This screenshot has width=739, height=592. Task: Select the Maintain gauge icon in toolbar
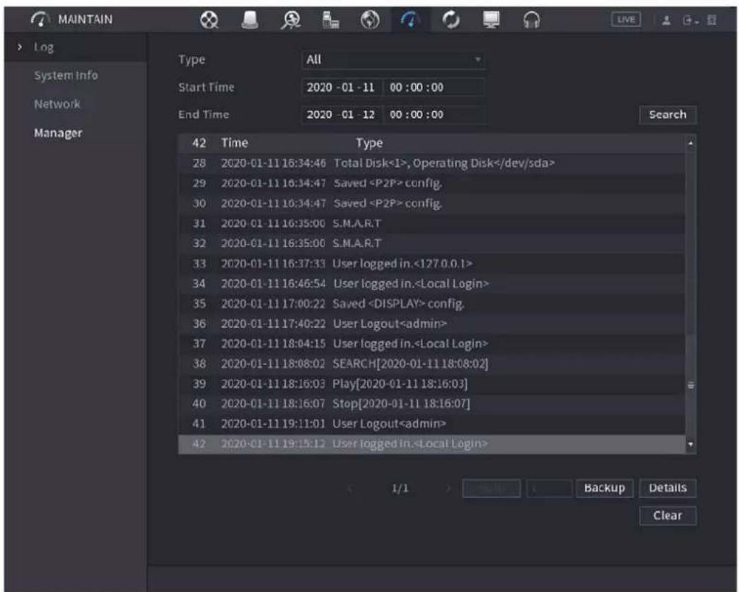410,20
